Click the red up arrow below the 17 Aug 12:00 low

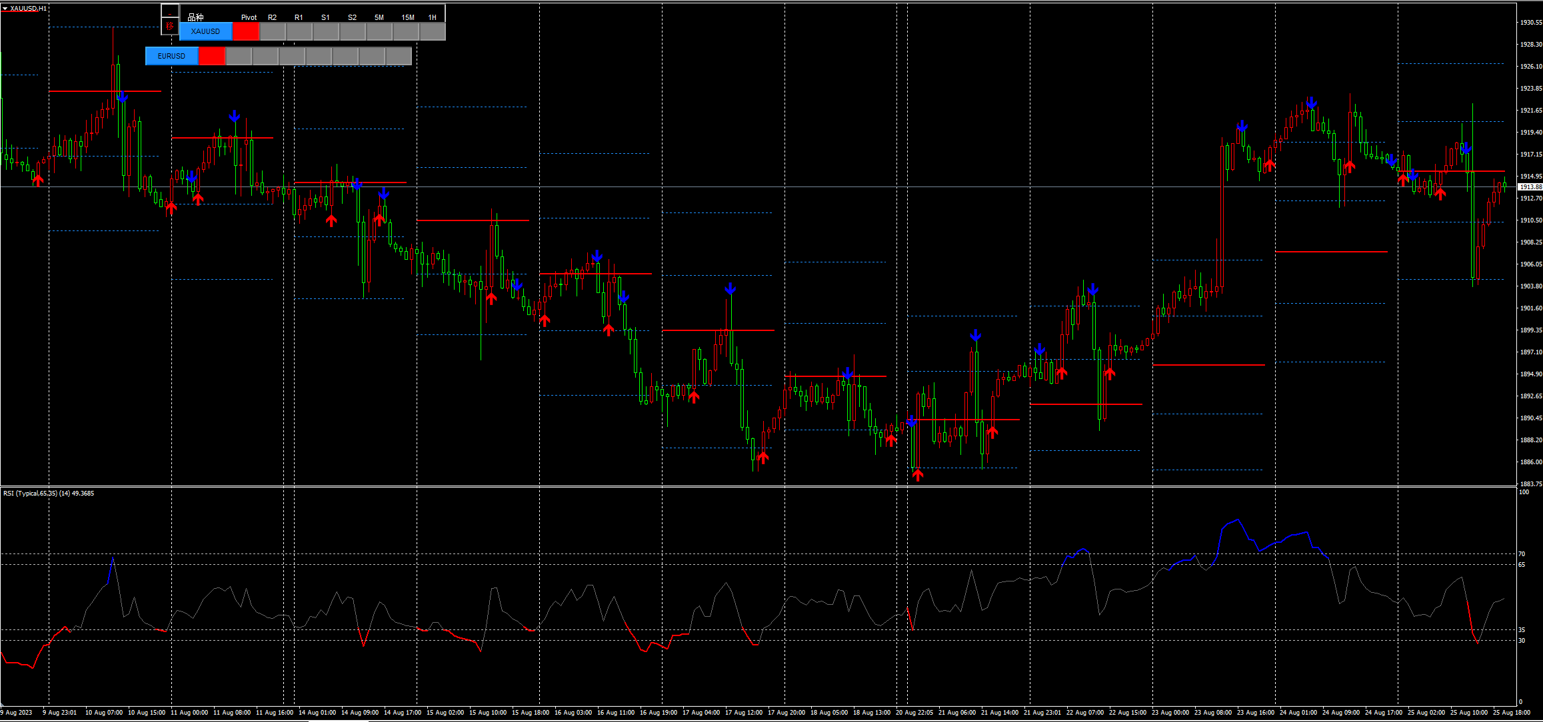point(763,457)
